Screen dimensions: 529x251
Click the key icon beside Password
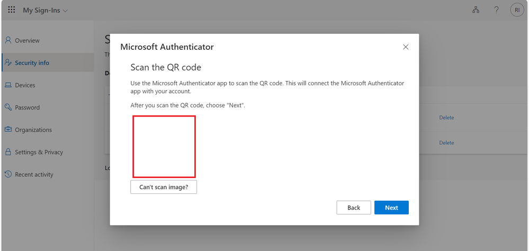coord(8,107)
